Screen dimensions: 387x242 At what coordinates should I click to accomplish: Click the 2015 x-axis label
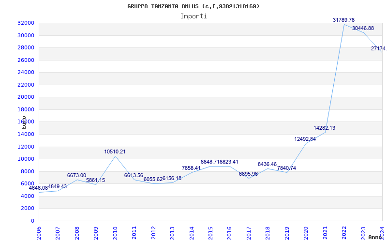210,233
